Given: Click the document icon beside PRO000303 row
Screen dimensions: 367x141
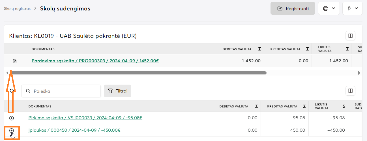Looking at the screenshot, I should [15, 61].
